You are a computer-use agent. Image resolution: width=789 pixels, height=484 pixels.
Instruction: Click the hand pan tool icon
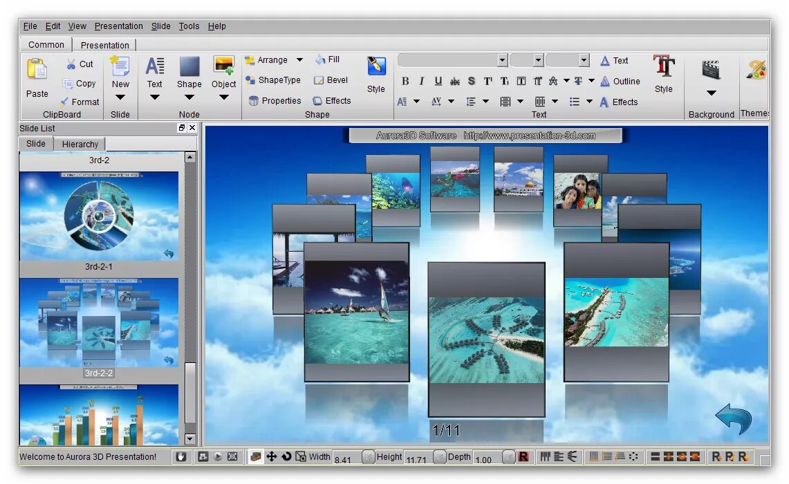182,456
